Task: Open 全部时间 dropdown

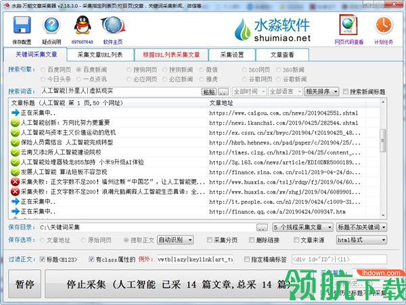Action: tap(249, 91)
